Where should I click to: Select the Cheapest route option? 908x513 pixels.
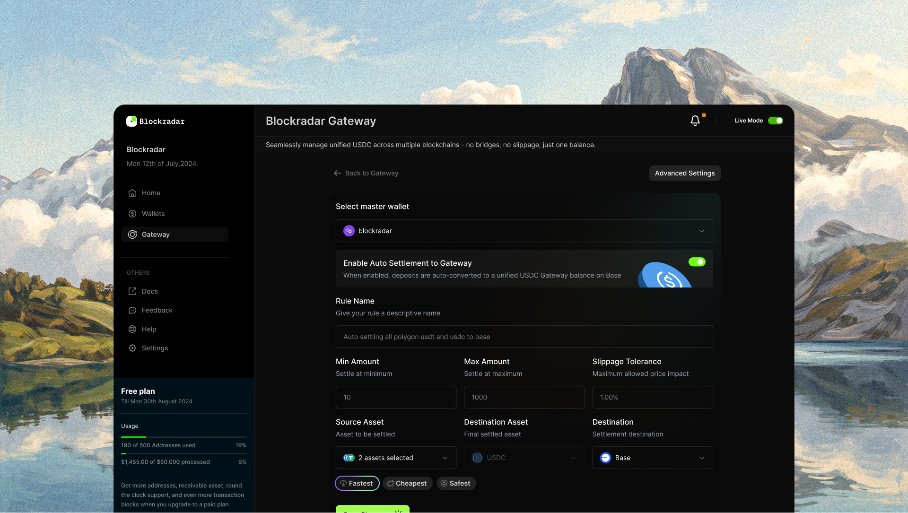[407, 483]
